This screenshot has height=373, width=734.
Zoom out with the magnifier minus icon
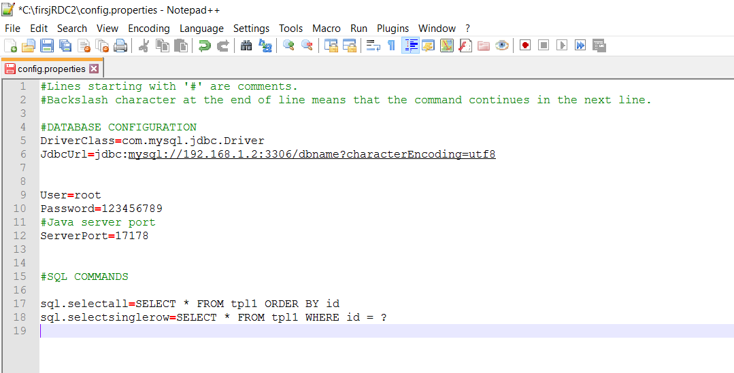307,46
